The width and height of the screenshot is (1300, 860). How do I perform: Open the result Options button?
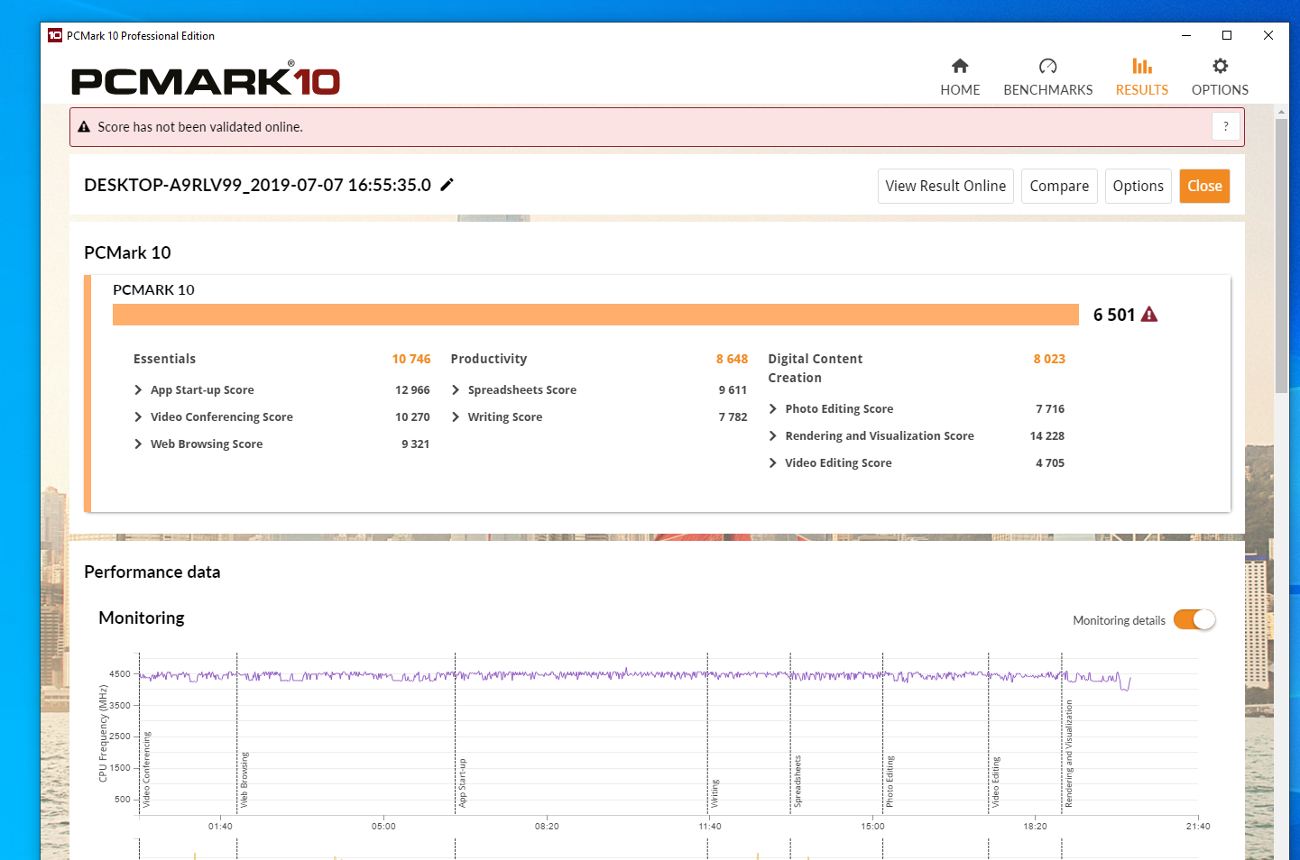tap(1138, 186)
